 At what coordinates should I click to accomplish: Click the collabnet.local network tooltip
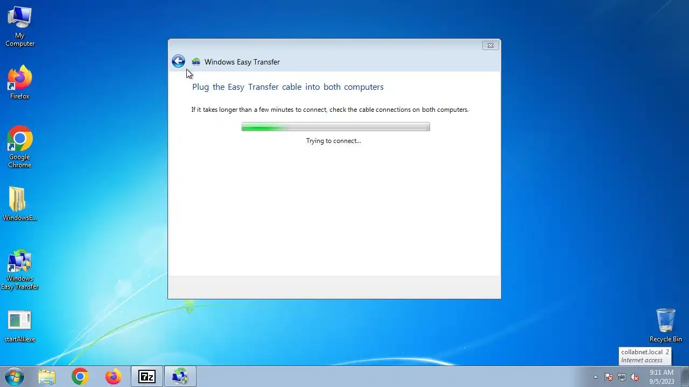(x=645, y=356)
